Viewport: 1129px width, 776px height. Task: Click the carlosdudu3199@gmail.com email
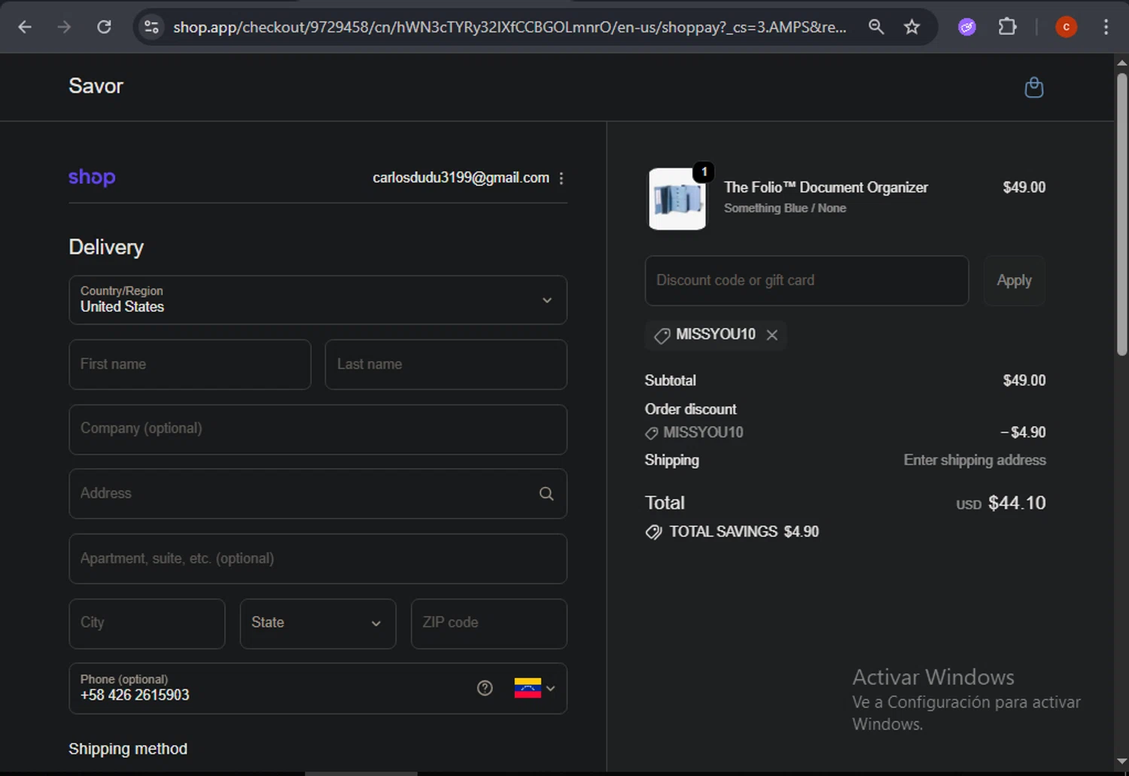pyautogui.click(x=461, y=178)
